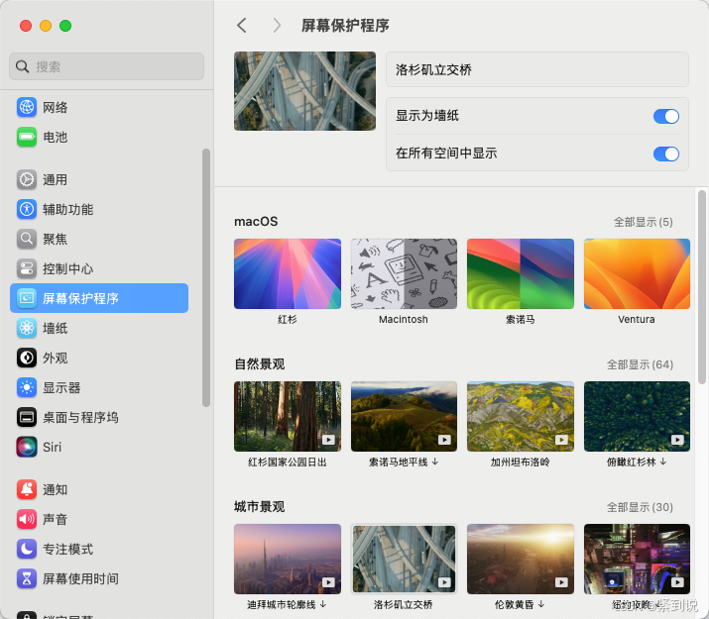Select the 索诺马 macOS screen saver thumbnail
Screen dimensions: 709x619
521,273
